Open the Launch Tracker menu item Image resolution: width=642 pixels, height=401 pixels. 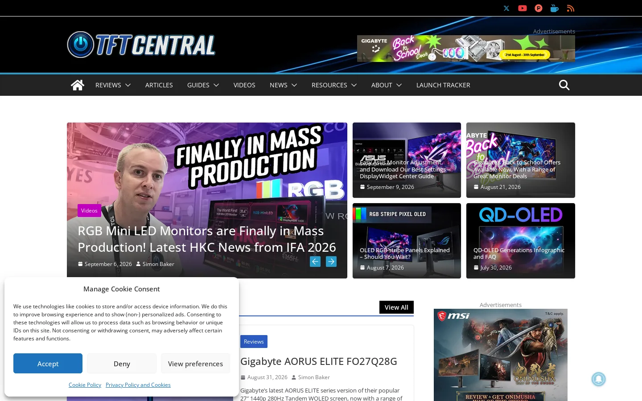click(443, 85)
